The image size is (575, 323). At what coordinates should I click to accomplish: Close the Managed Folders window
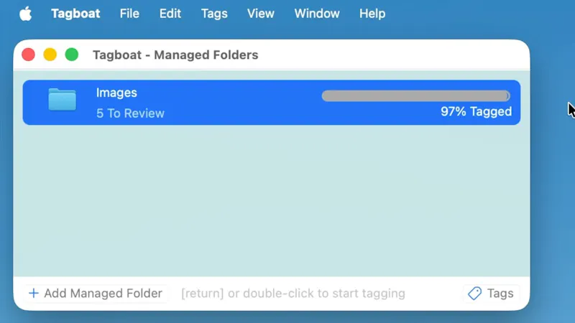click(28, 55)
